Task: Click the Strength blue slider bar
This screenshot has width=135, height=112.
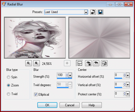Action: pyautogui.click(x=64, y=78)
